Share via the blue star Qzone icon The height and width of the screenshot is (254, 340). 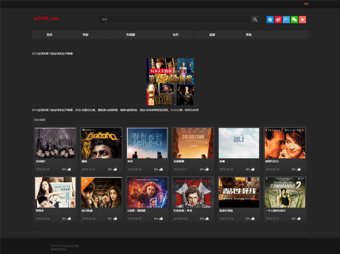tap(270, 20)
